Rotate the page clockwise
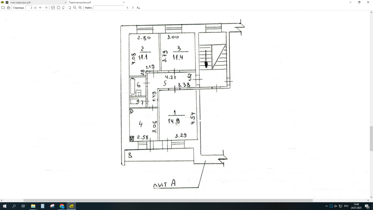 (x=69, y=7)
